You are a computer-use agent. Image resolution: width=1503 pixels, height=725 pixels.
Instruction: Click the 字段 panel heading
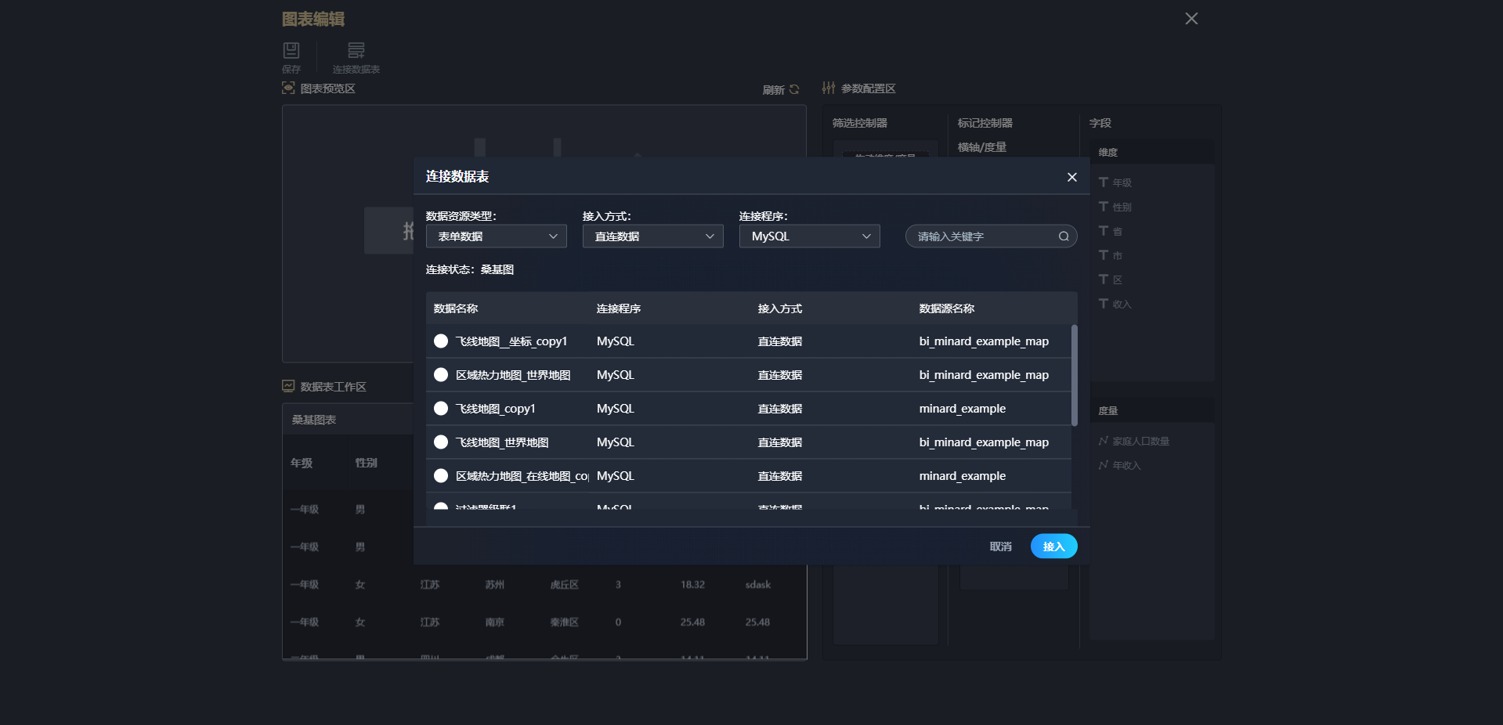coord(1100,123)
